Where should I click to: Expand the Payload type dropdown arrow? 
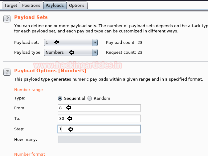(95, 53)
